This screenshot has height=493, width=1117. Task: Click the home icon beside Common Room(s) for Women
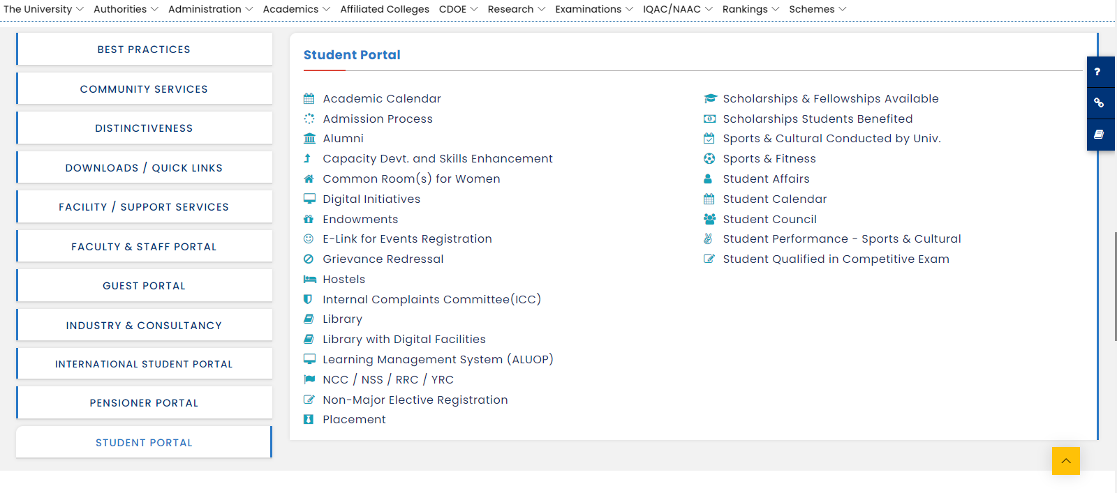click(309, 179)
